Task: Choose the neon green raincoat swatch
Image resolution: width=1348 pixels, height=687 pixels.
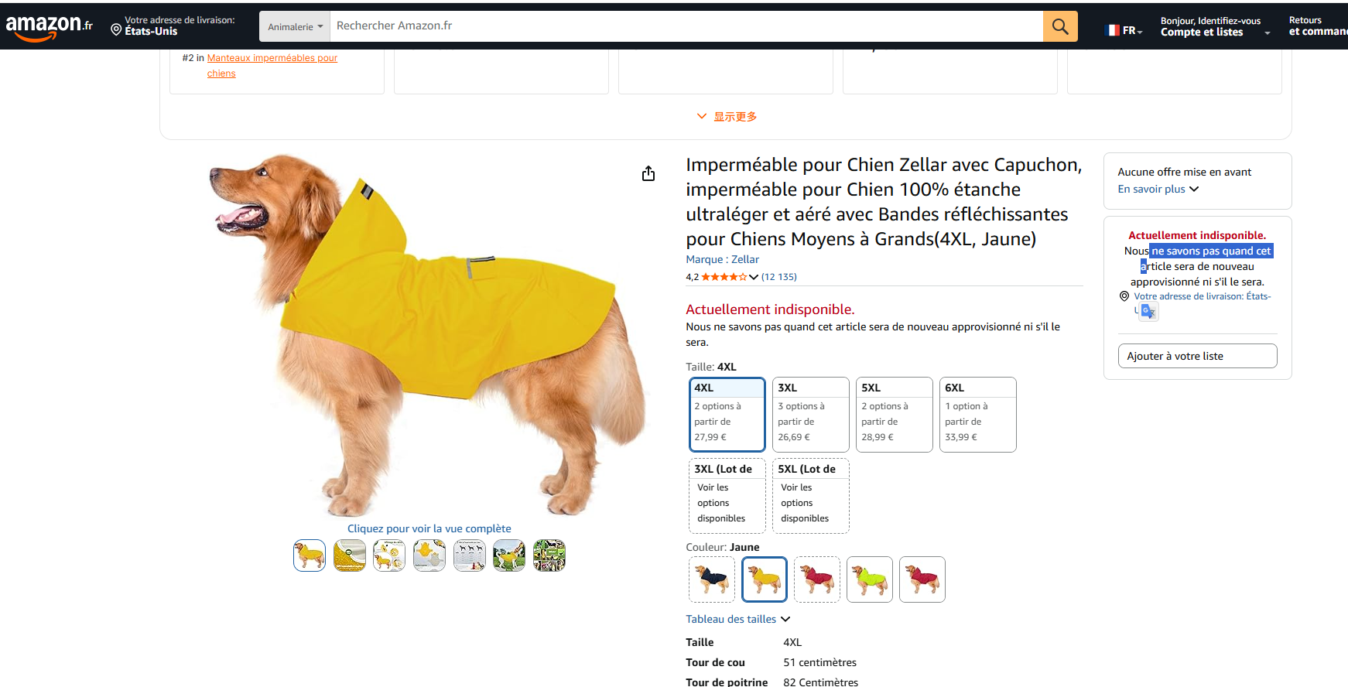Action: (x=870, y=579)
